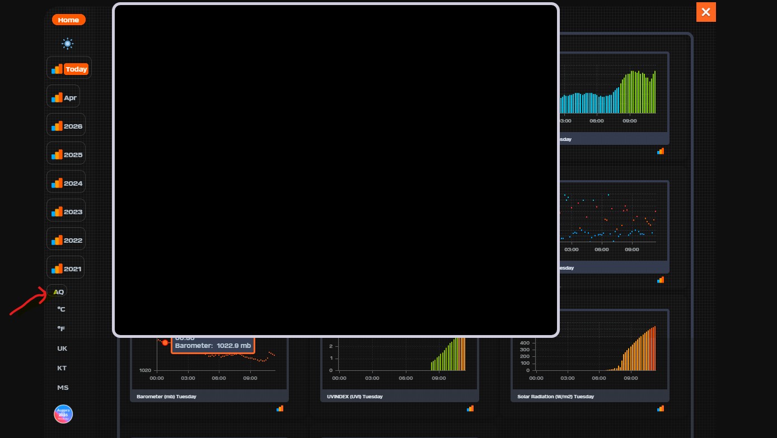Viewport: 777px width, 438px height.
Task: Click the sun theme toggle icon
Action: [x=68, y=44]
